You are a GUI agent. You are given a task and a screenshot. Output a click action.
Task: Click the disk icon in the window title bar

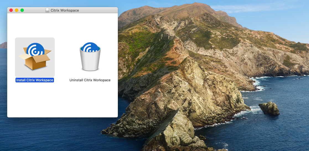click(x=47, y=10)
